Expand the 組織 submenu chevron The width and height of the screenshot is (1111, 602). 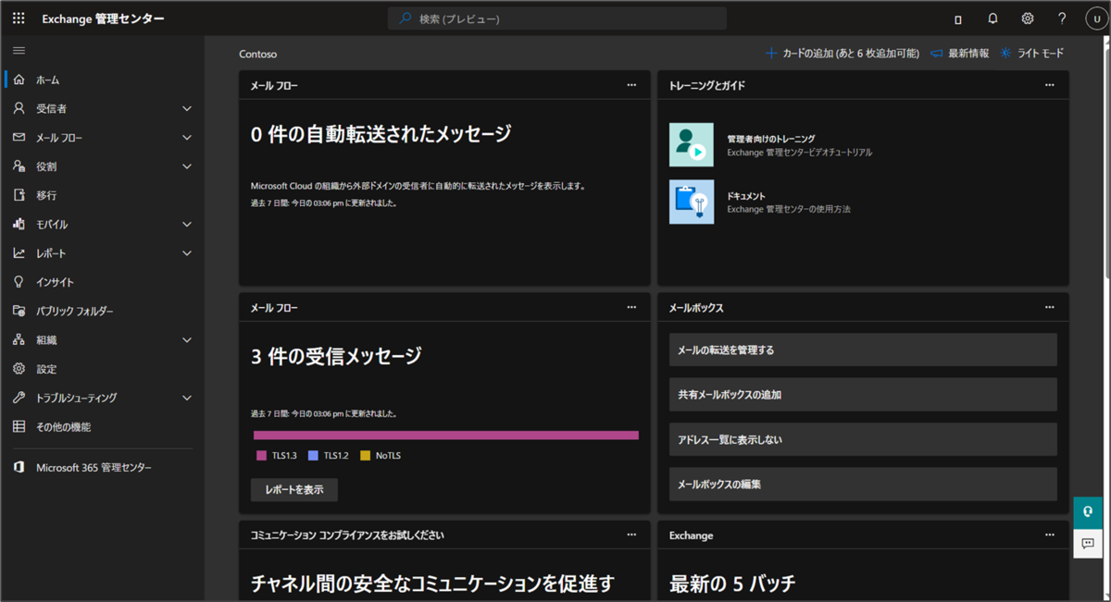click(x=187, y=339)
